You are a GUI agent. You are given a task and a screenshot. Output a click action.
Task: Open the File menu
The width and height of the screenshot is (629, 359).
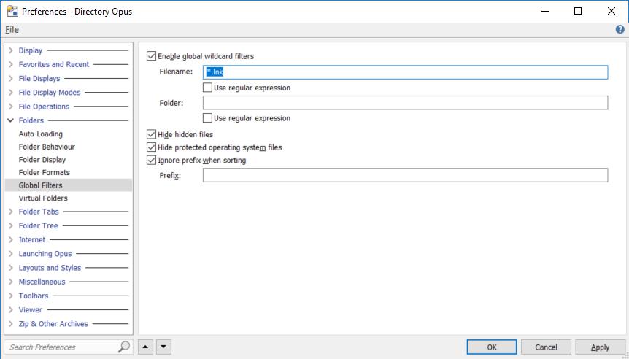point(12,30)
